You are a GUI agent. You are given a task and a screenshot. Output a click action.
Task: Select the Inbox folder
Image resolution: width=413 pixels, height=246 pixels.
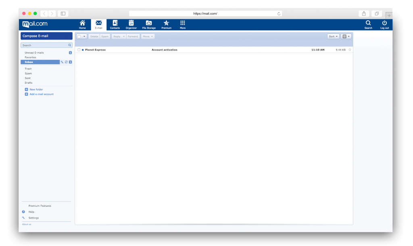[40, 62]
